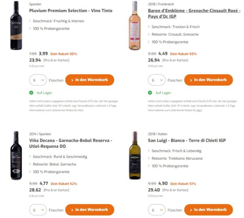Click the 'hier' delivery info link under Baron d'Emblème
244x218 pixels.
[199, 110]
